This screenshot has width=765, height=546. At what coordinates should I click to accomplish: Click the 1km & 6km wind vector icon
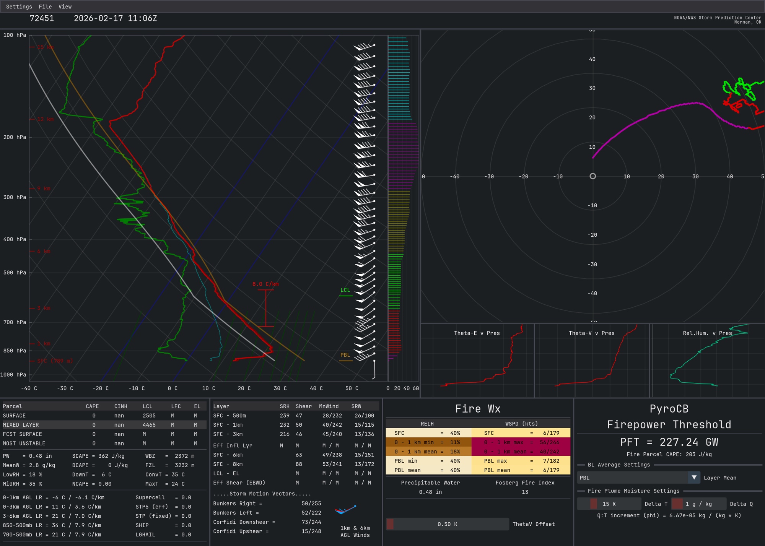click(345, 510)
